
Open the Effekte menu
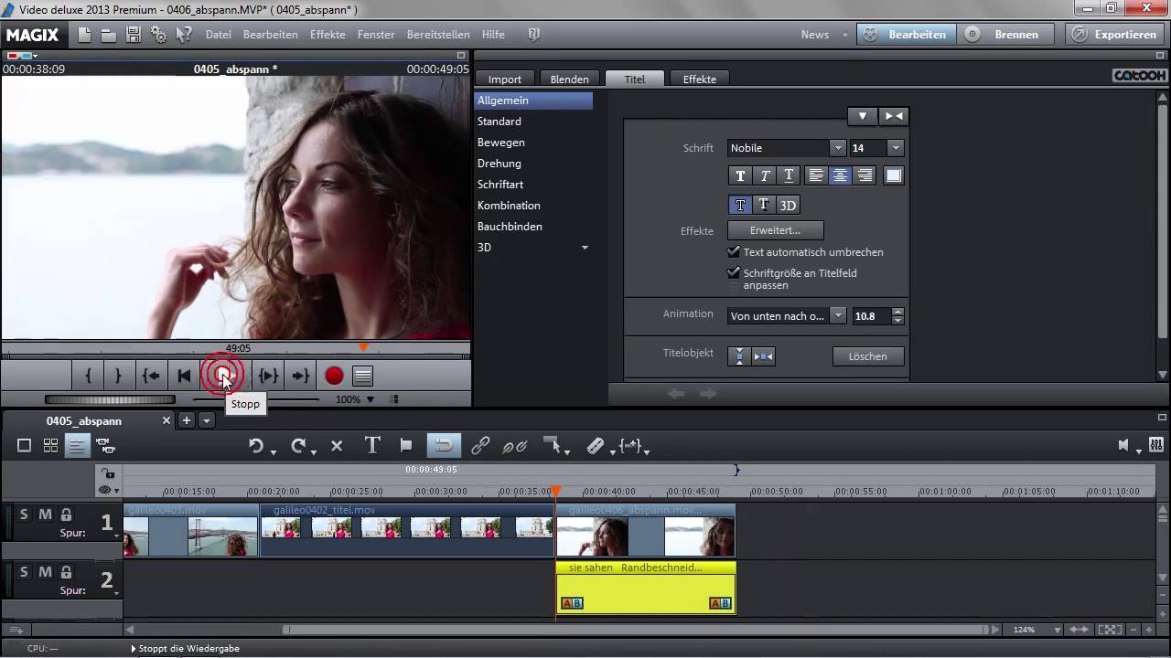pyautogui.click(x=328, y=35)
